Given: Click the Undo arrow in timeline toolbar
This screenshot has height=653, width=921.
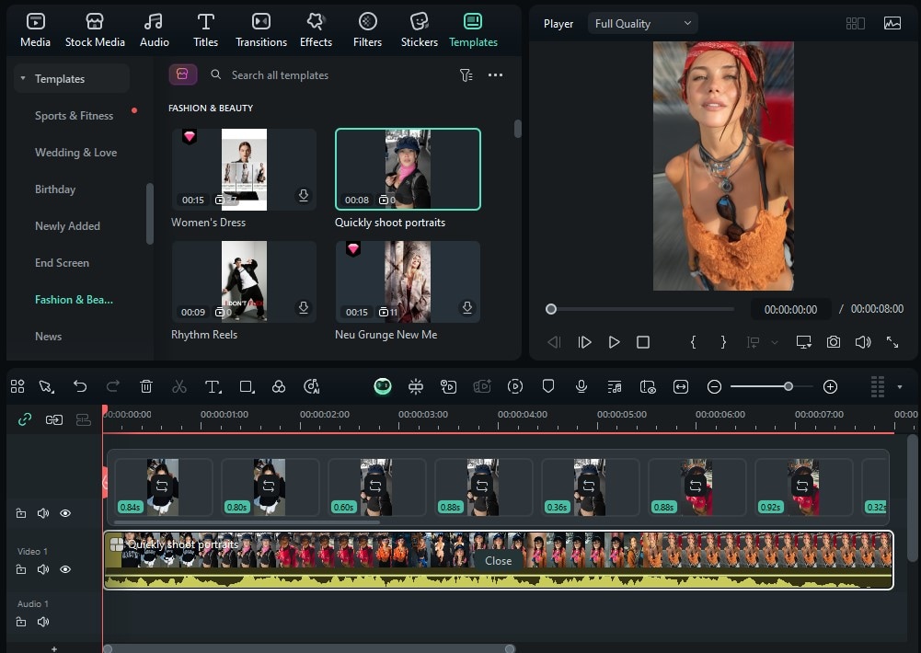Looking at the screenshot, I should point(80,386).
